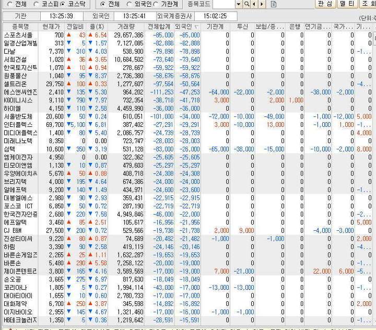Image resolution: width=376 pixels, height=330 pixels.
Task: Click the next stock right arrow
Action: tap(262, 4)
